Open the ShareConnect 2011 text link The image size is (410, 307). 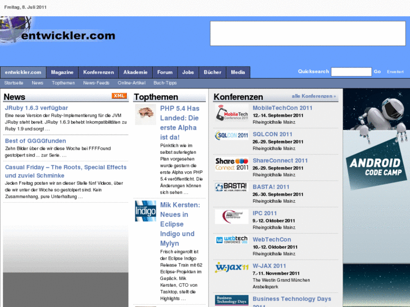[x=280, y=161]
